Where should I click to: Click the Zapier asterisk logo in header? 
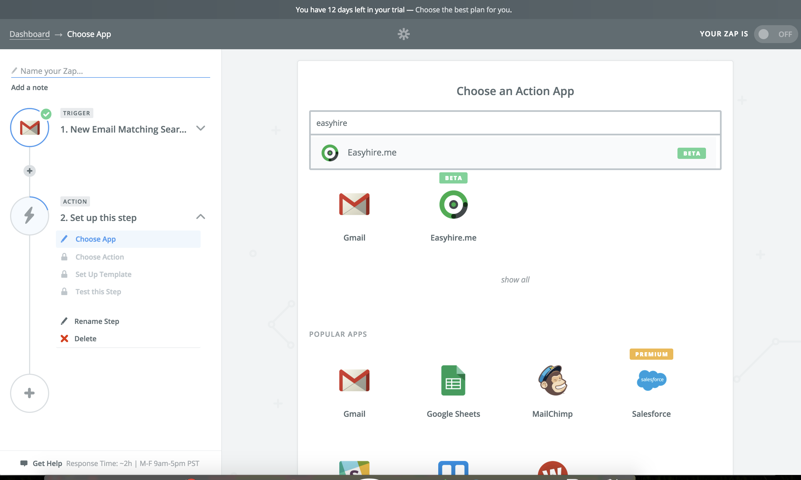point(404,34)
